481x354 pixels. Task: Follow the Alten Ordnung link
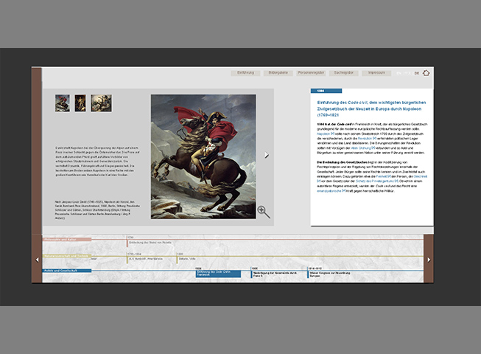tap(362, 148)
